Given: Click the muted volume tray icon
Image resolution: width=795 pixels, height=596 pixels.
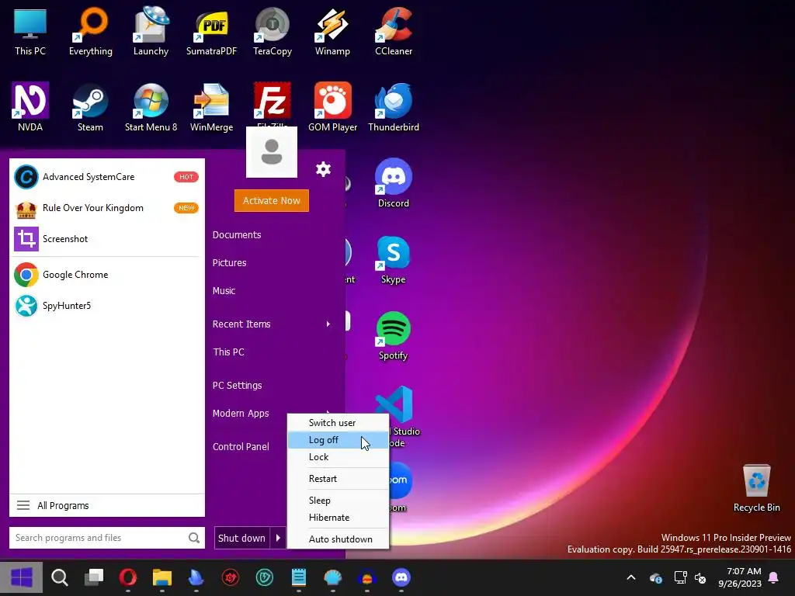Looking at the screenshot, I should pos(700,577).
